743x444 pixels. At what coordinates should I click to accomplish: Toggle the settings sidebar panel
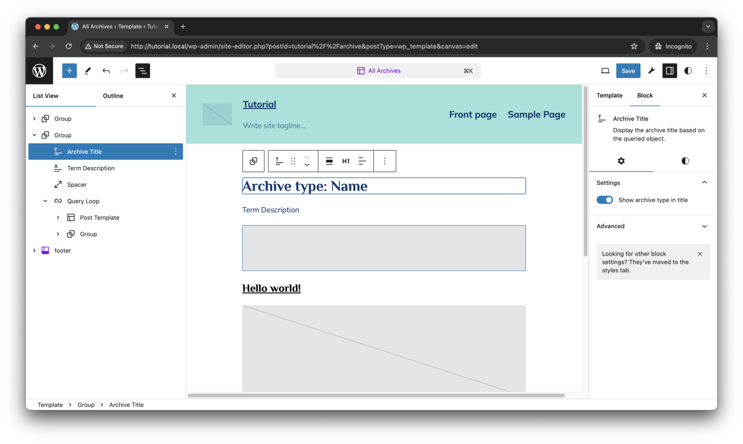click(669, 70)
